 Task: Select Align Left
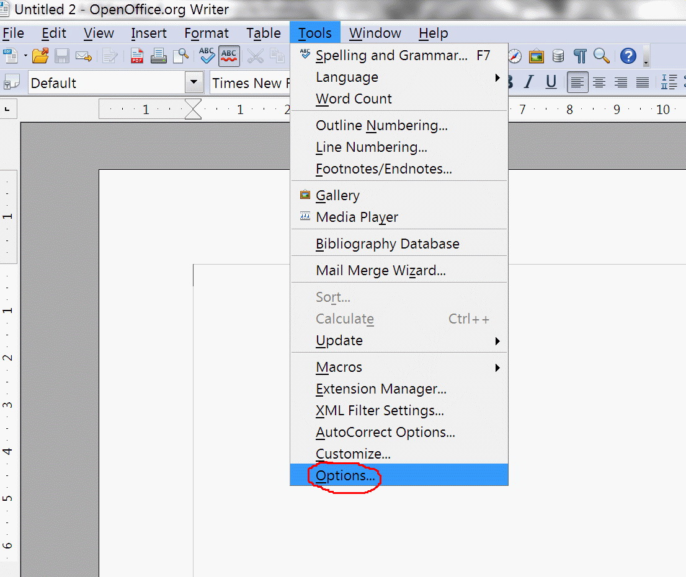click(577, 82)
